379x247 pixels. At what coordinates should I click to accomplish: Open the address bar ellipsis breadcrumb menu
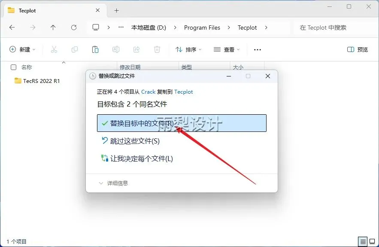[121, 27]
